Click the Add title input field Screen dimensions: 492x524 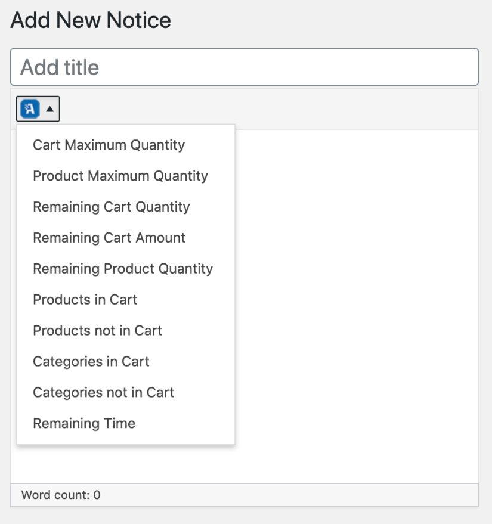[x=245, y=67]
